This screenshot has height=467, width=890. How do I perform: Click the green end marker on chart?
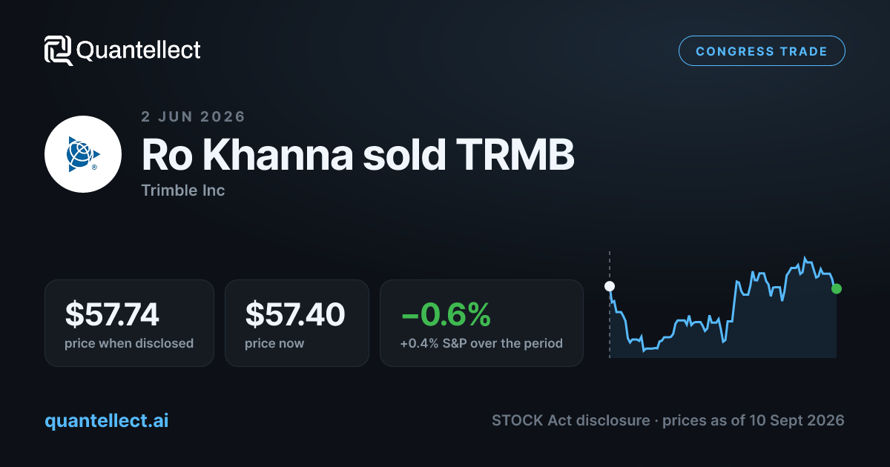[837, 288]
